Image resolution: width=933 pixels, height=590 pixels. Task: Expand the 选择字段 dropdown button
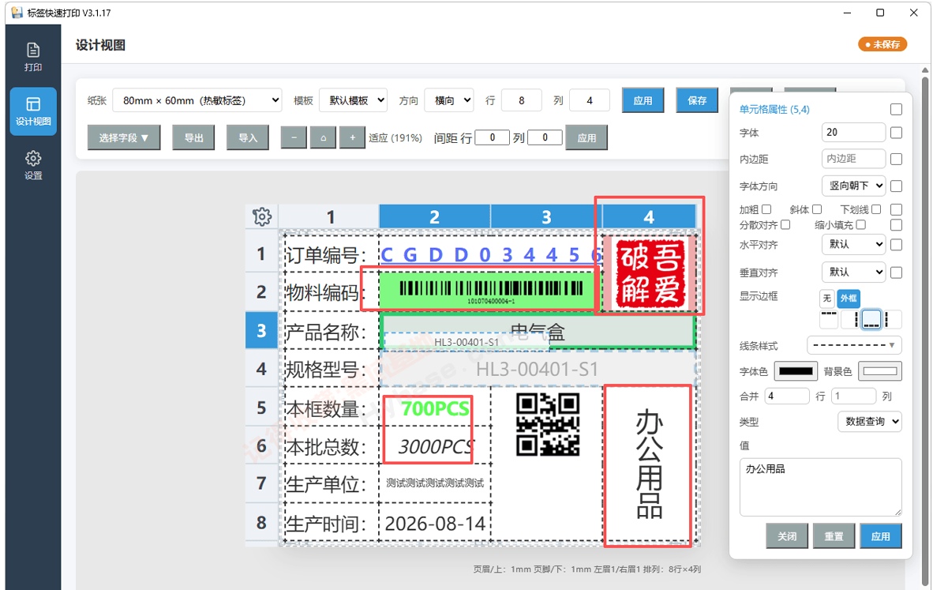click(124, 137)
